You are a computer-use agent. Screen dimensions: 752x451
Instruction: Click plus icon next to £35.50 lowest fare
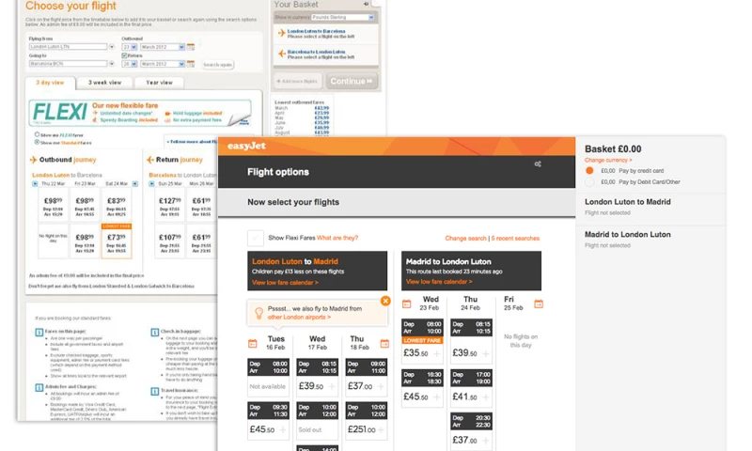pos(437,353)
